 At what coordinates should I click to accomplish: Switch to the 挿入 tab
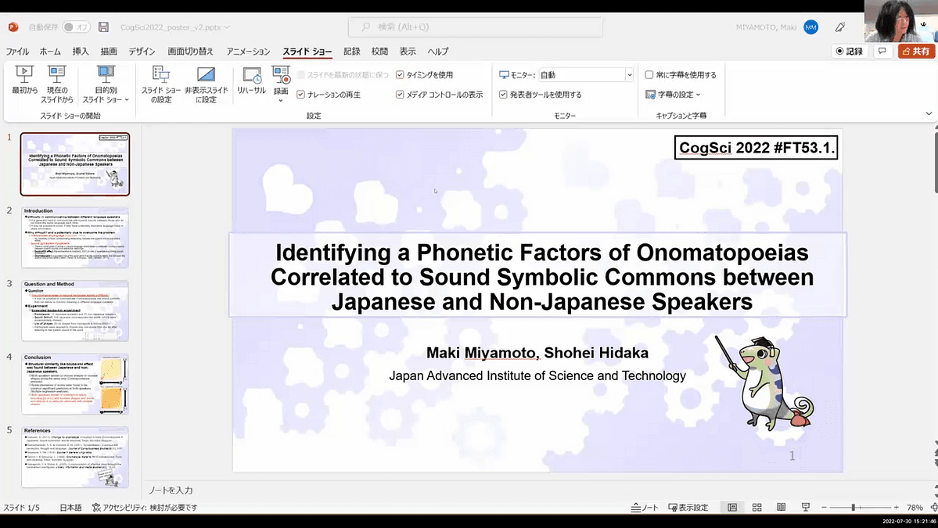pyautogui.click(x=80, y=52)
